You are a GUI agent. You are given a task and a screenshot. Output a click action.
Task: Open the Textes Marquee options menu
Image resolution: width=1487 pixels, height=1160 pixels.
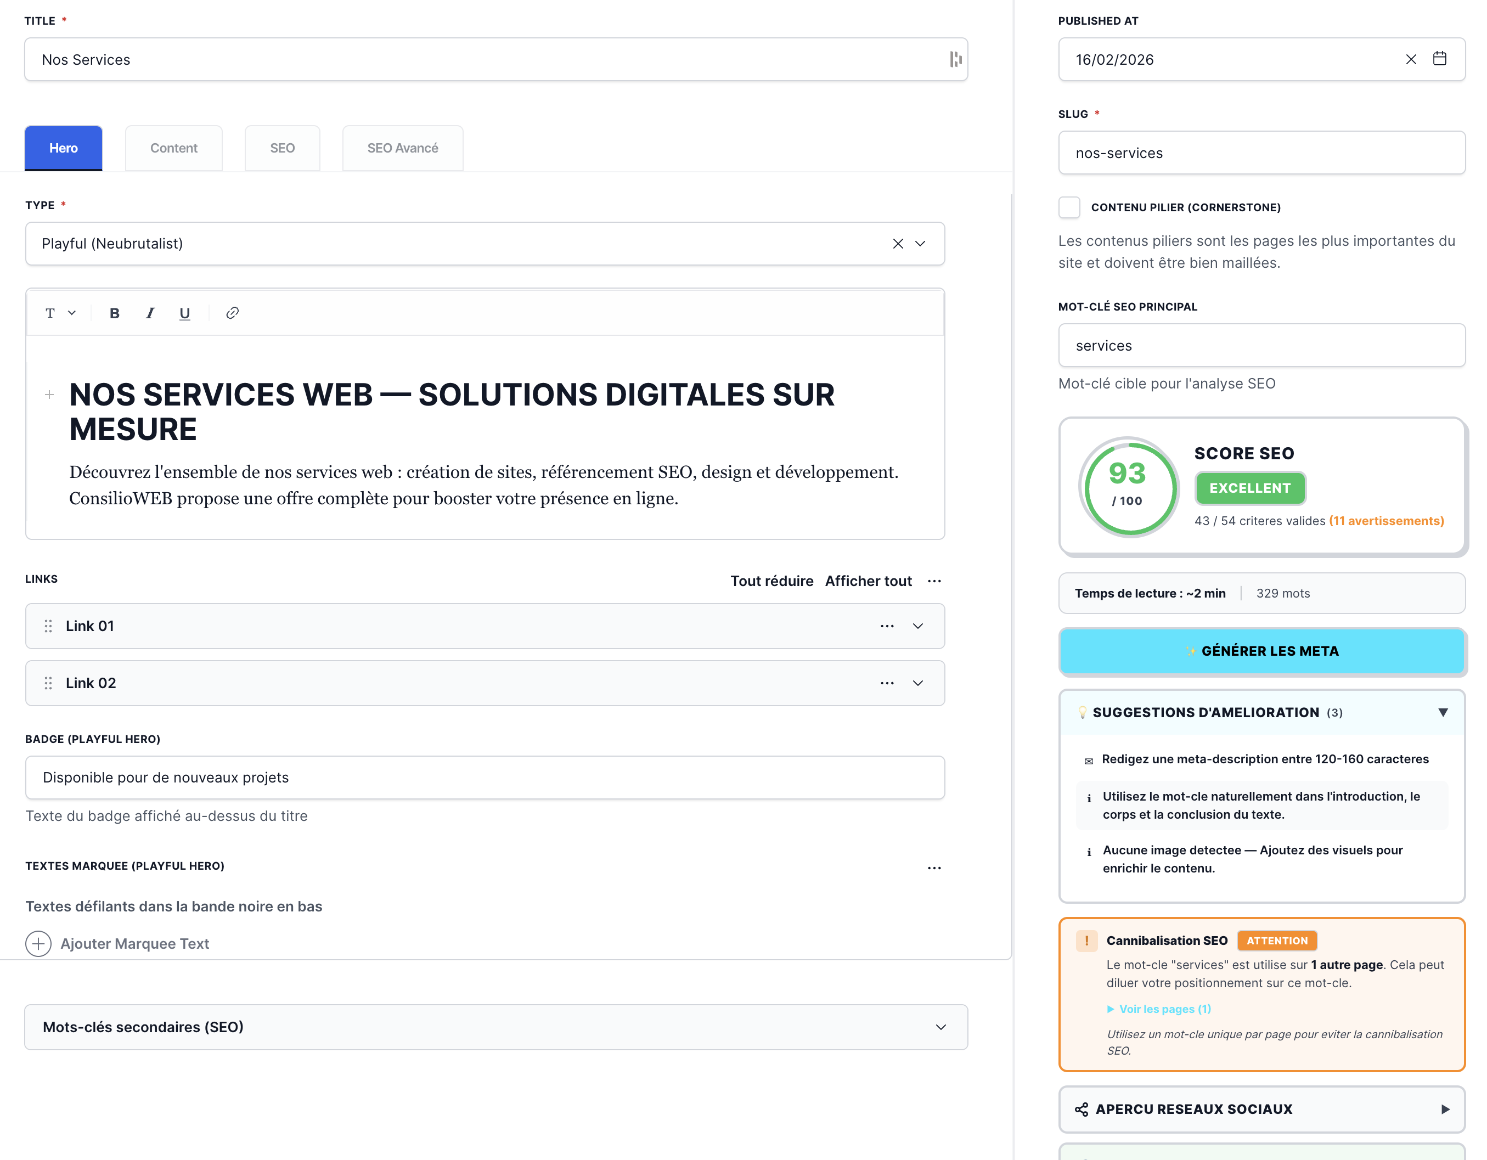[934, 868]
